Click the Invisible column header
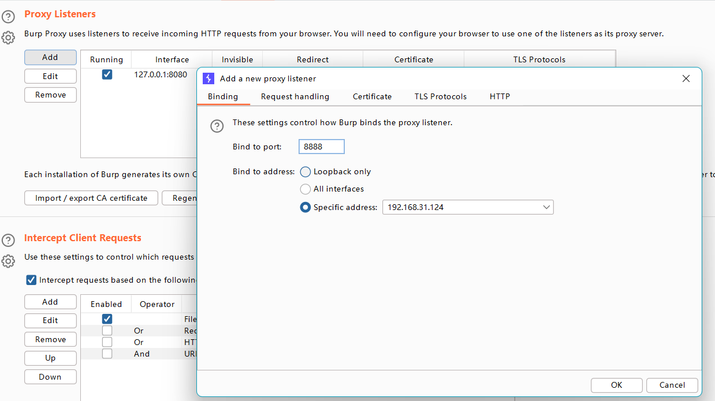 pos(237,59)
